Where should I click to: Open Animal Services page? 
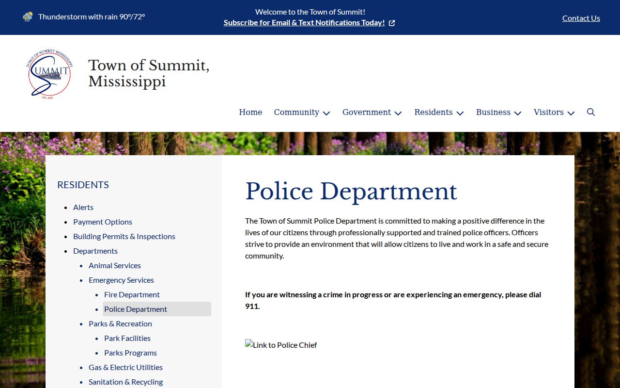pyautogui.click(x=115, y=265)
